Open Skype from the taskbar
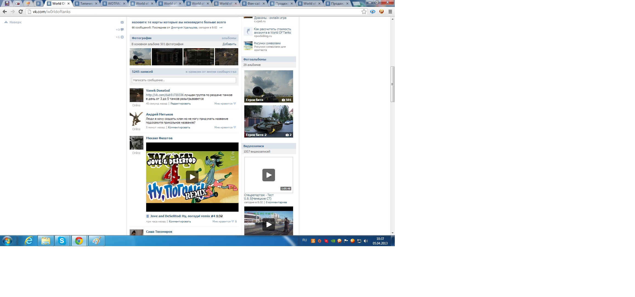The image size is (635, 297). tap(62, 241)
